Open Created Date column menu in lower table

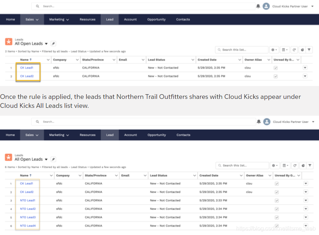pyautogui.click(x=241, y=176)
